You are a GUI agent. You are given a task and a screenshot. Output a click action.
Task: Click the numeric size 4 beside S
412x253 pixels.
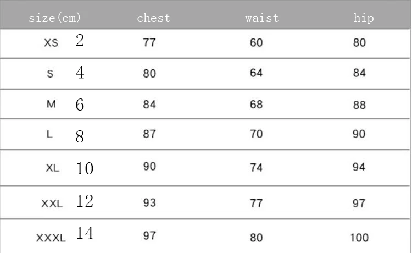(80, 73)
